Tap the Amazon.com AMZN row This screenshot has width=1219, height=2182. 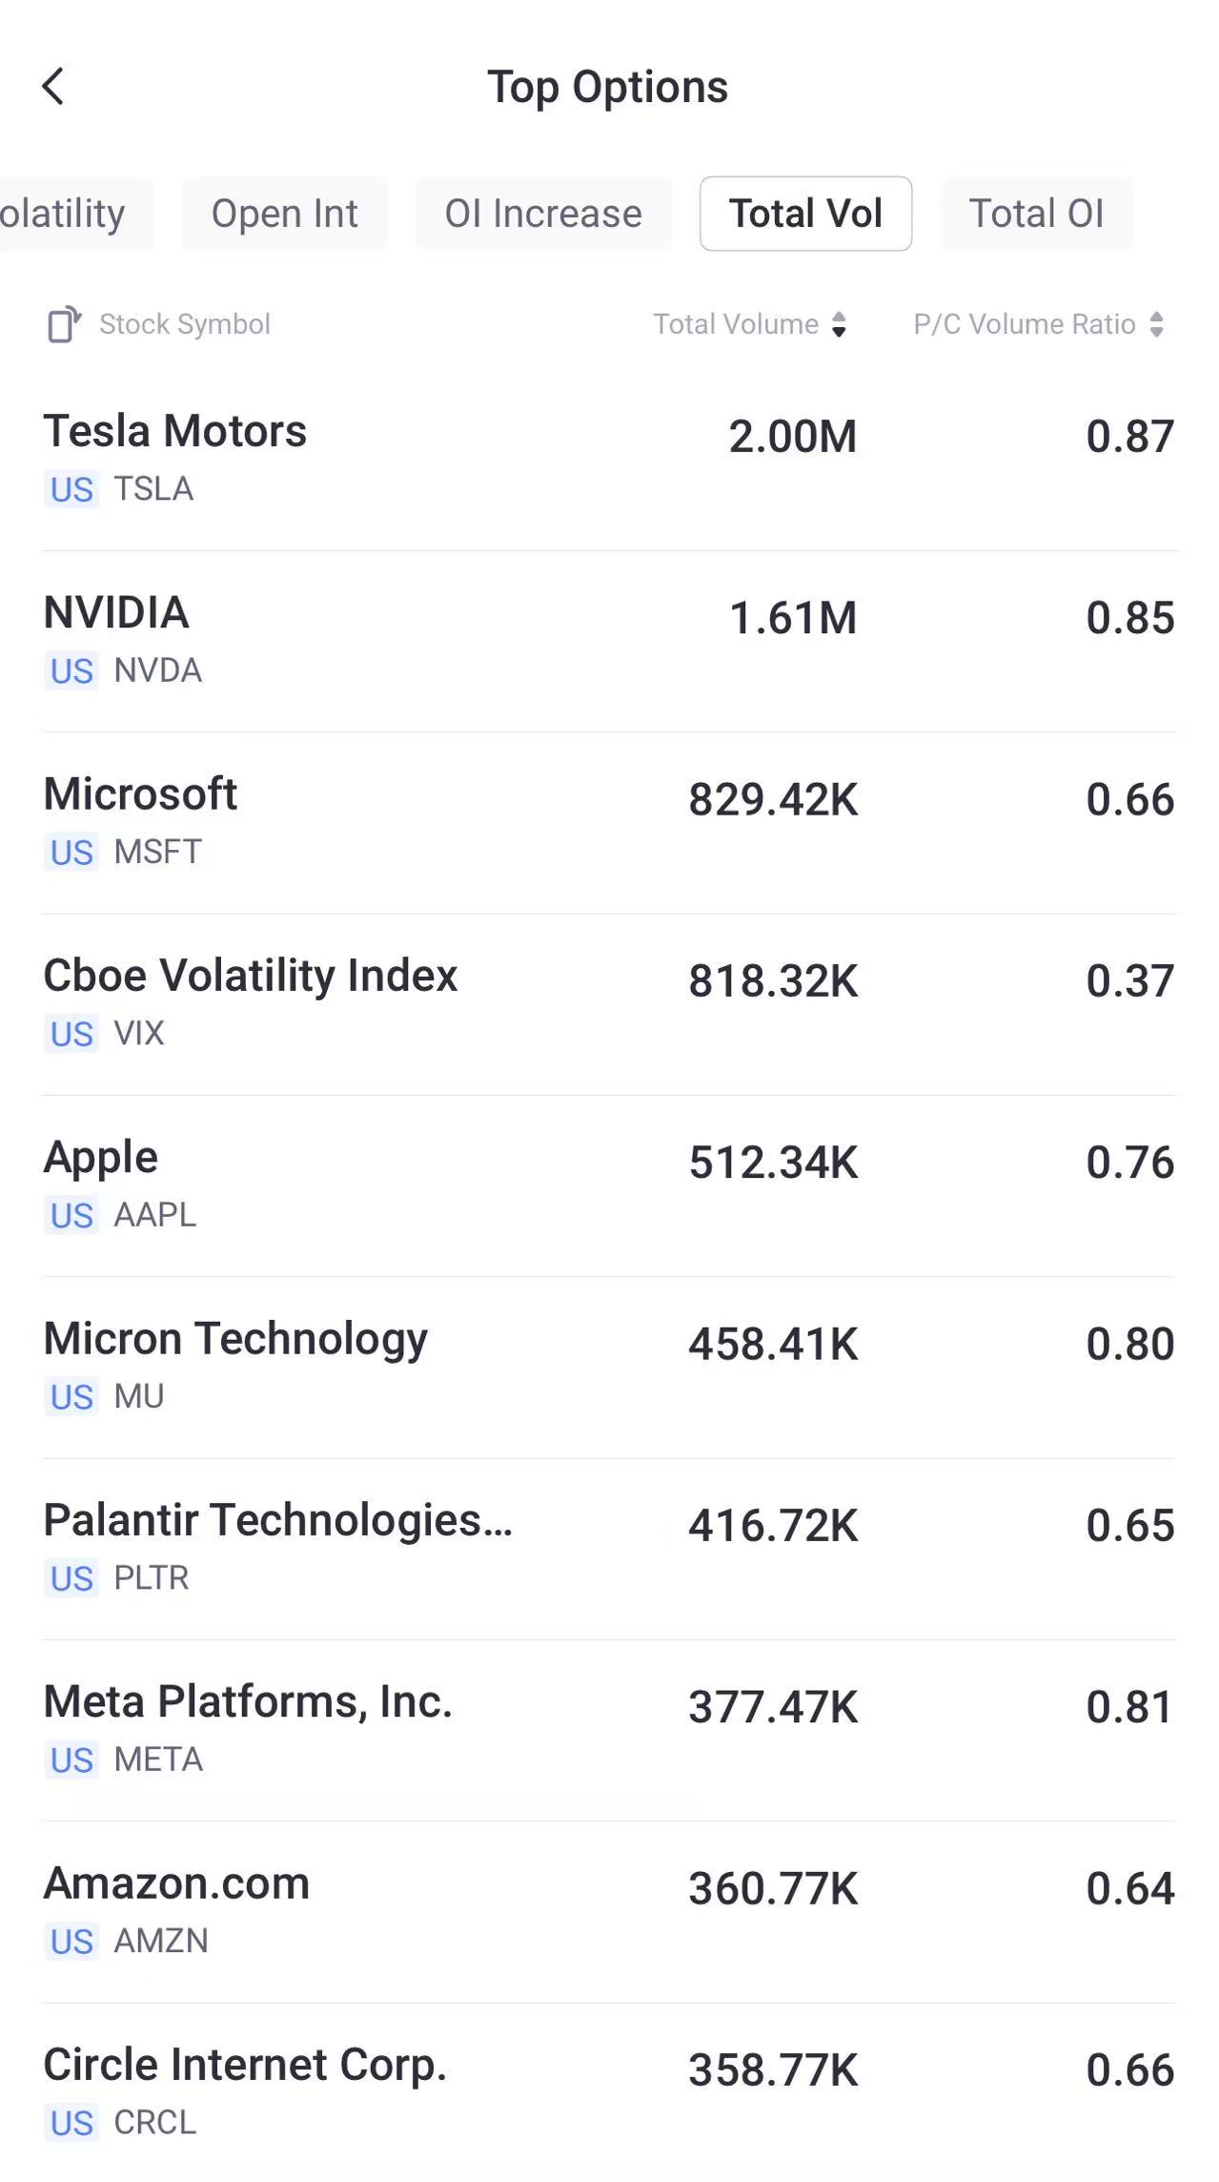pyautogui.click(x=609, y=1910)
